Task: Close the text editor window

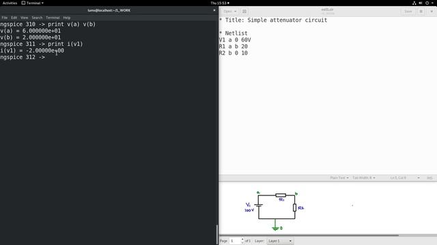Action: tap(432, 12)
